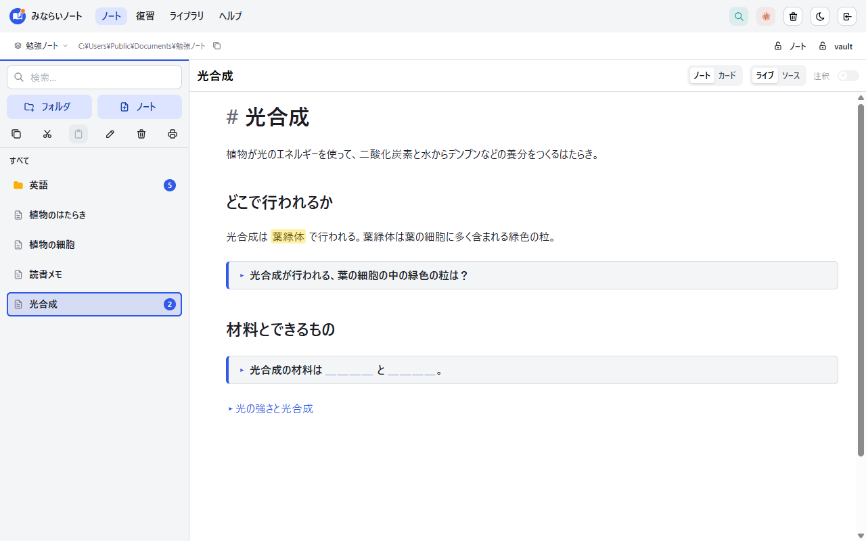
Task: Open the 植物の細胞 note
Action: pyautogui.click(x=94, y=245)
